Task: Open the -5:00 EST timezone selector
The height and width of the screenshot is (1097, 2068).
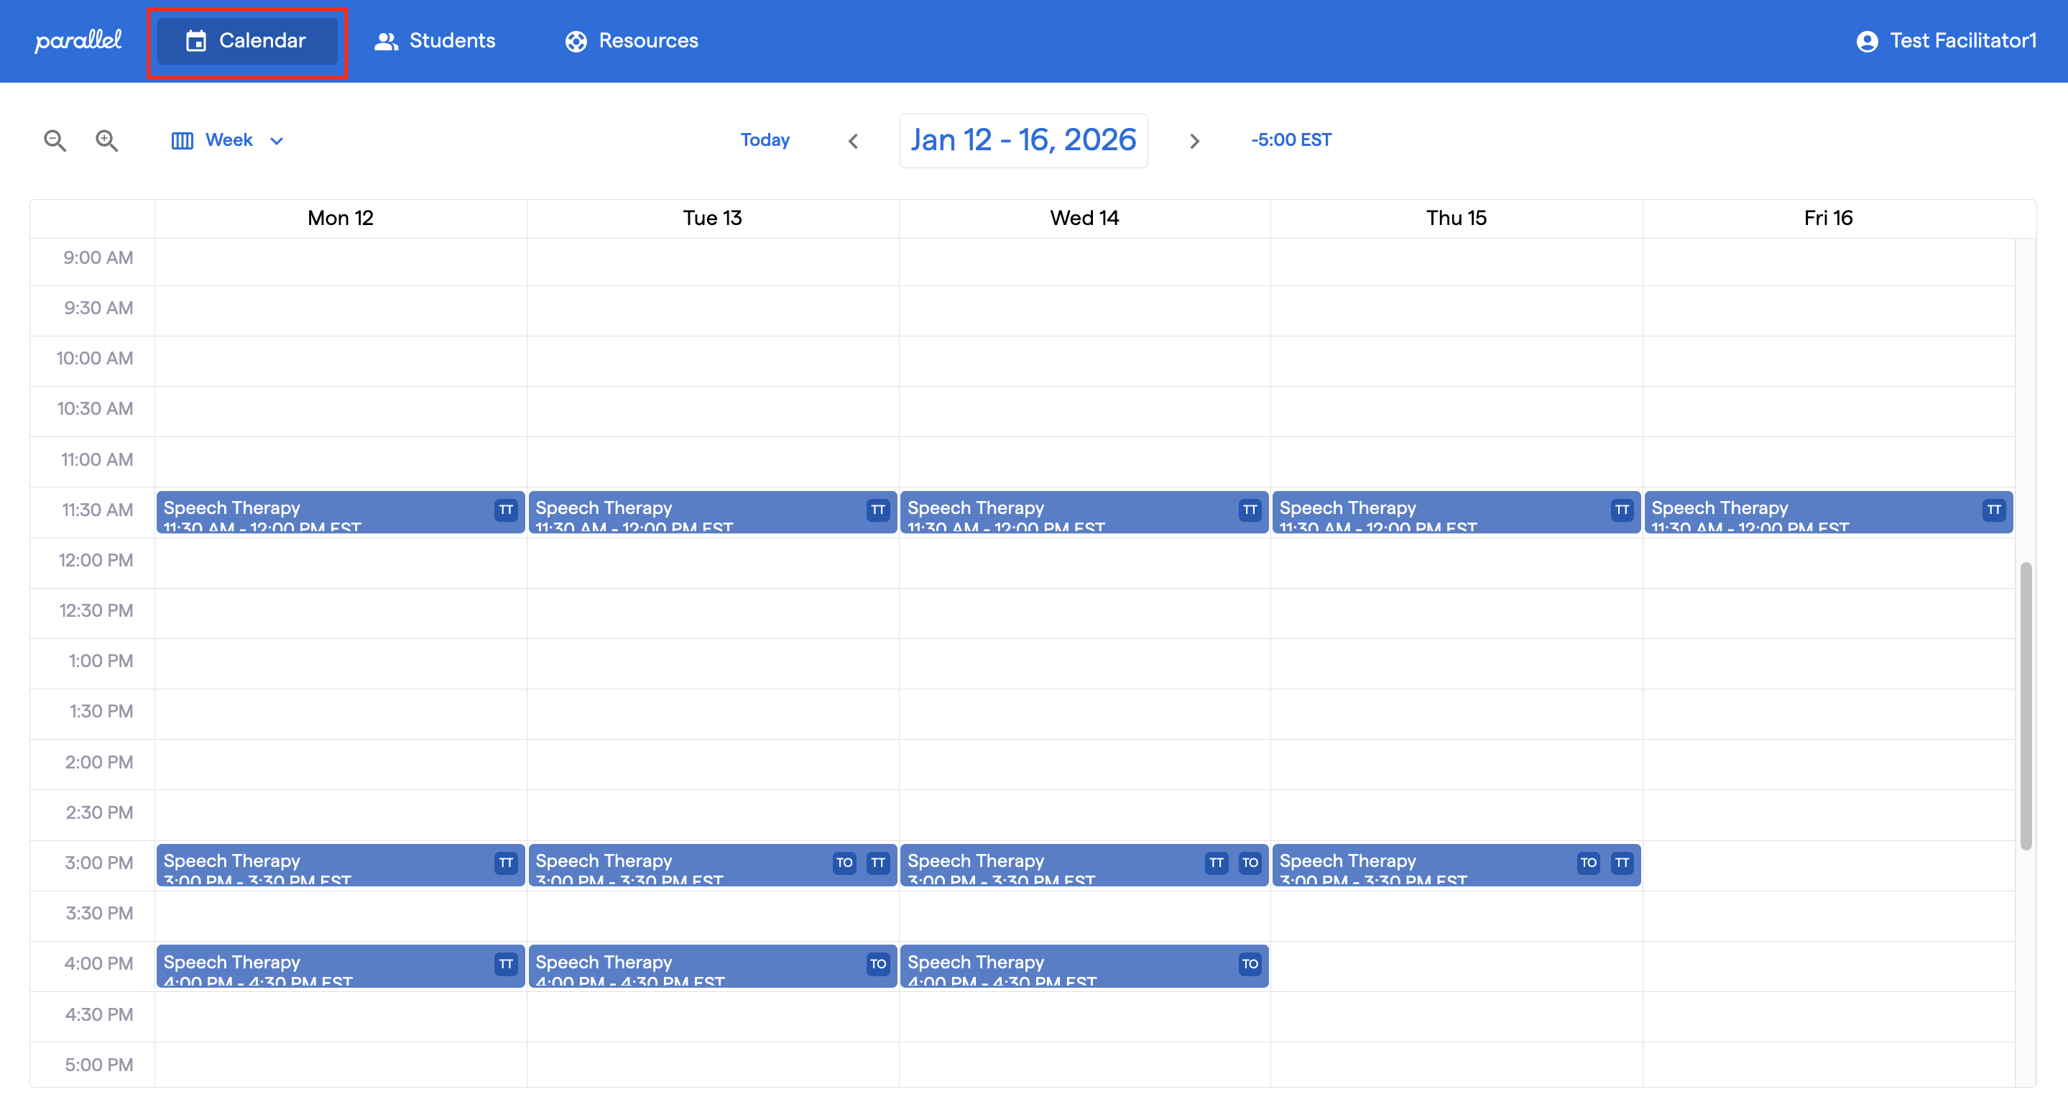Action: click(1291, 140)
